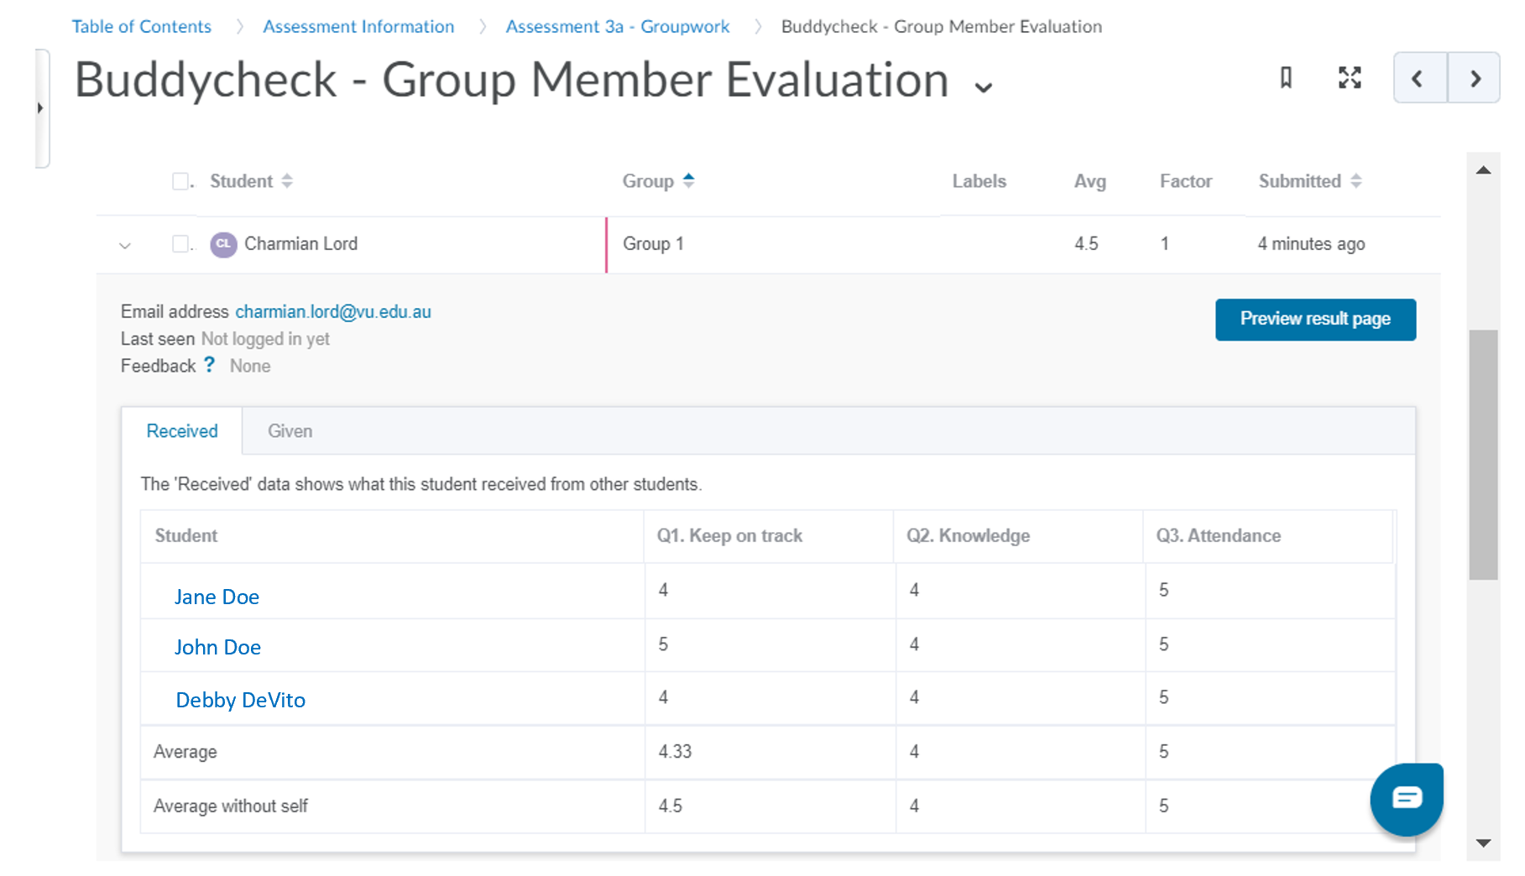Expand the side panel arrow handle
Image resolution: width=1525 pixels, height=876 pixels.
[40, 108]
